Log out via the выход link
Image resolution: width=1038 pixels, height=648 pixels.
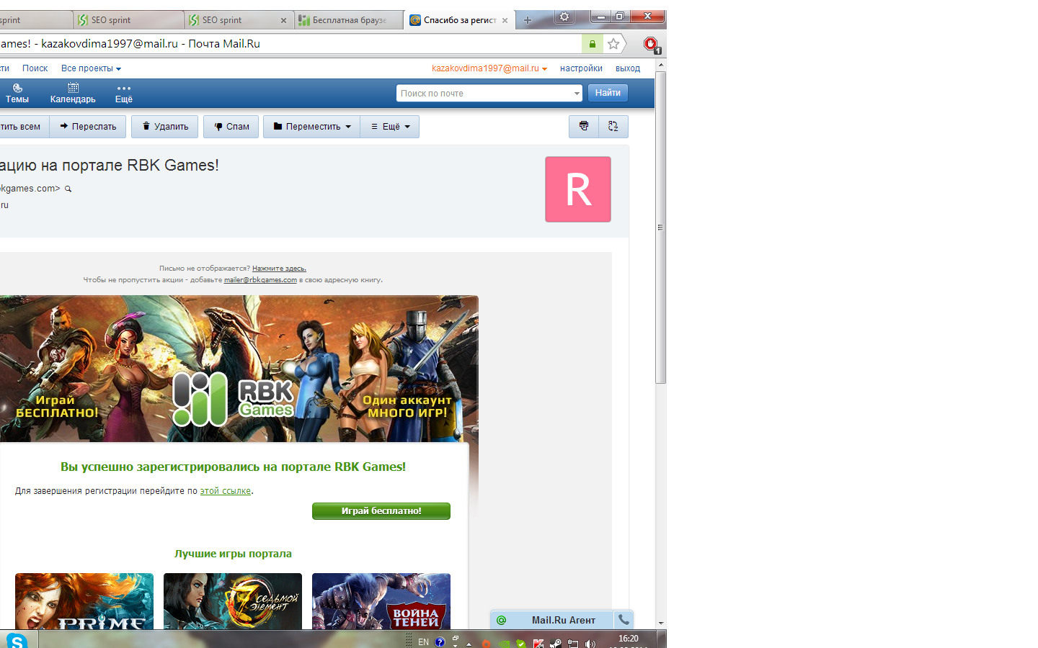point(628,68)
